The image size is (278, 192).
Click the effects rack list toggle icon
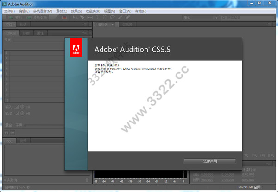tap(13, 133)
